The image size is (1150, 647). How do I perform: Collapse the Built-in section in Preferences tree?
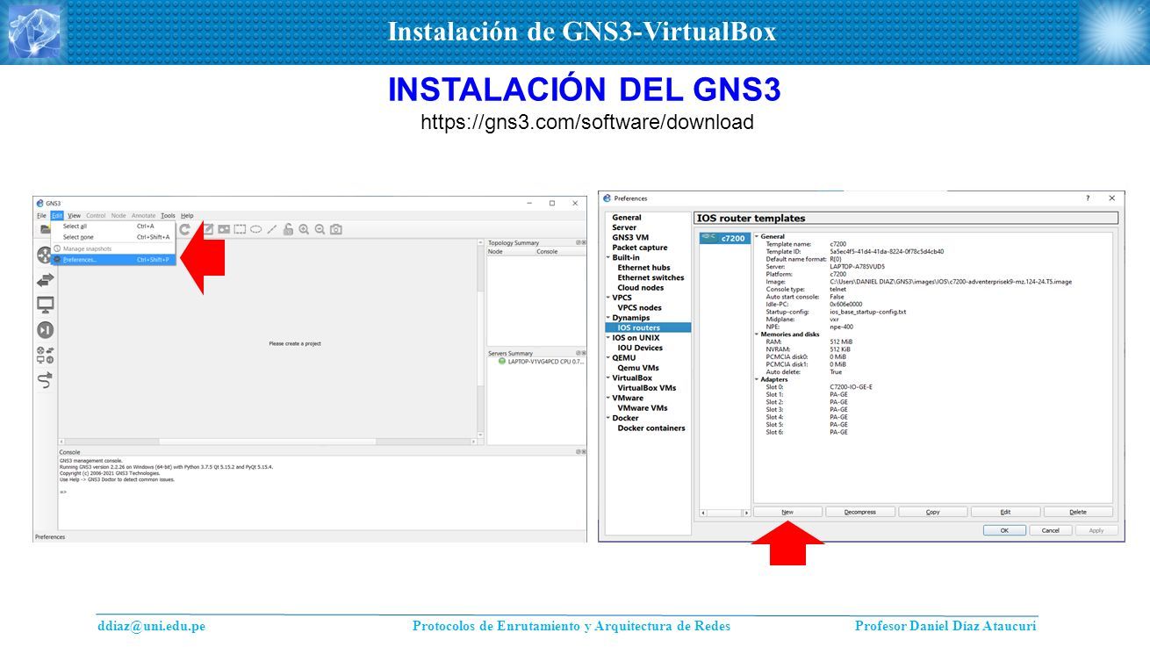pos(608,258)
